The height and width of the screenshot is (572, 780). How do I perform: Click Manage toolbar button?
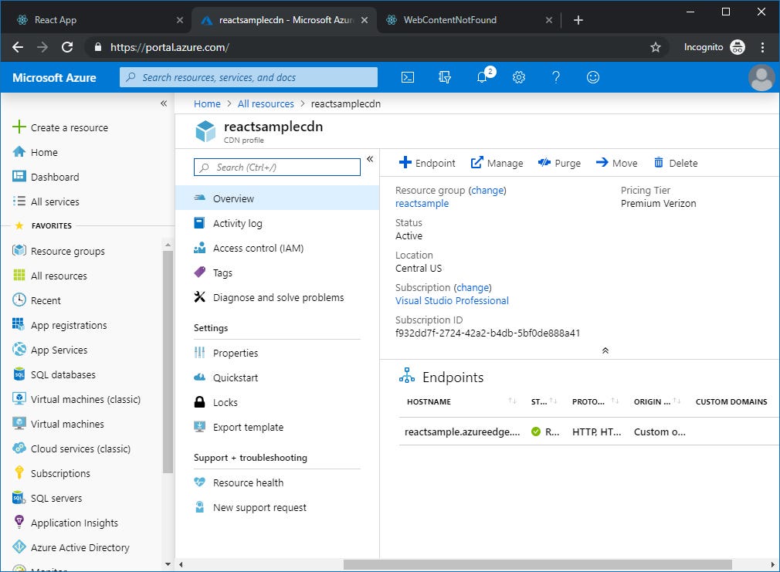tap(497, 163)
